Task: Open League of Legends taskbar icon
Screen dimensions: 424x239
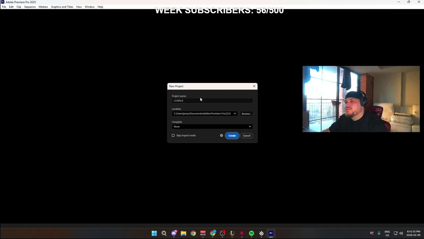Action: pyautogui.click(x=232, y=233)
